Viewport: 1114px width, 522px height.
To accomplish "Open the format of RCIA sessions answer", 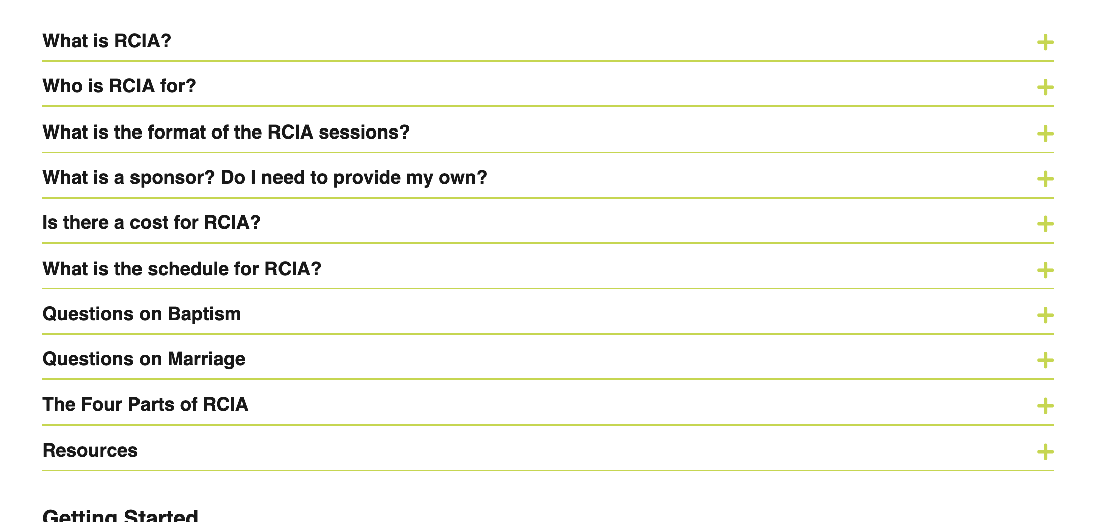I will click(x=226, y=132).
